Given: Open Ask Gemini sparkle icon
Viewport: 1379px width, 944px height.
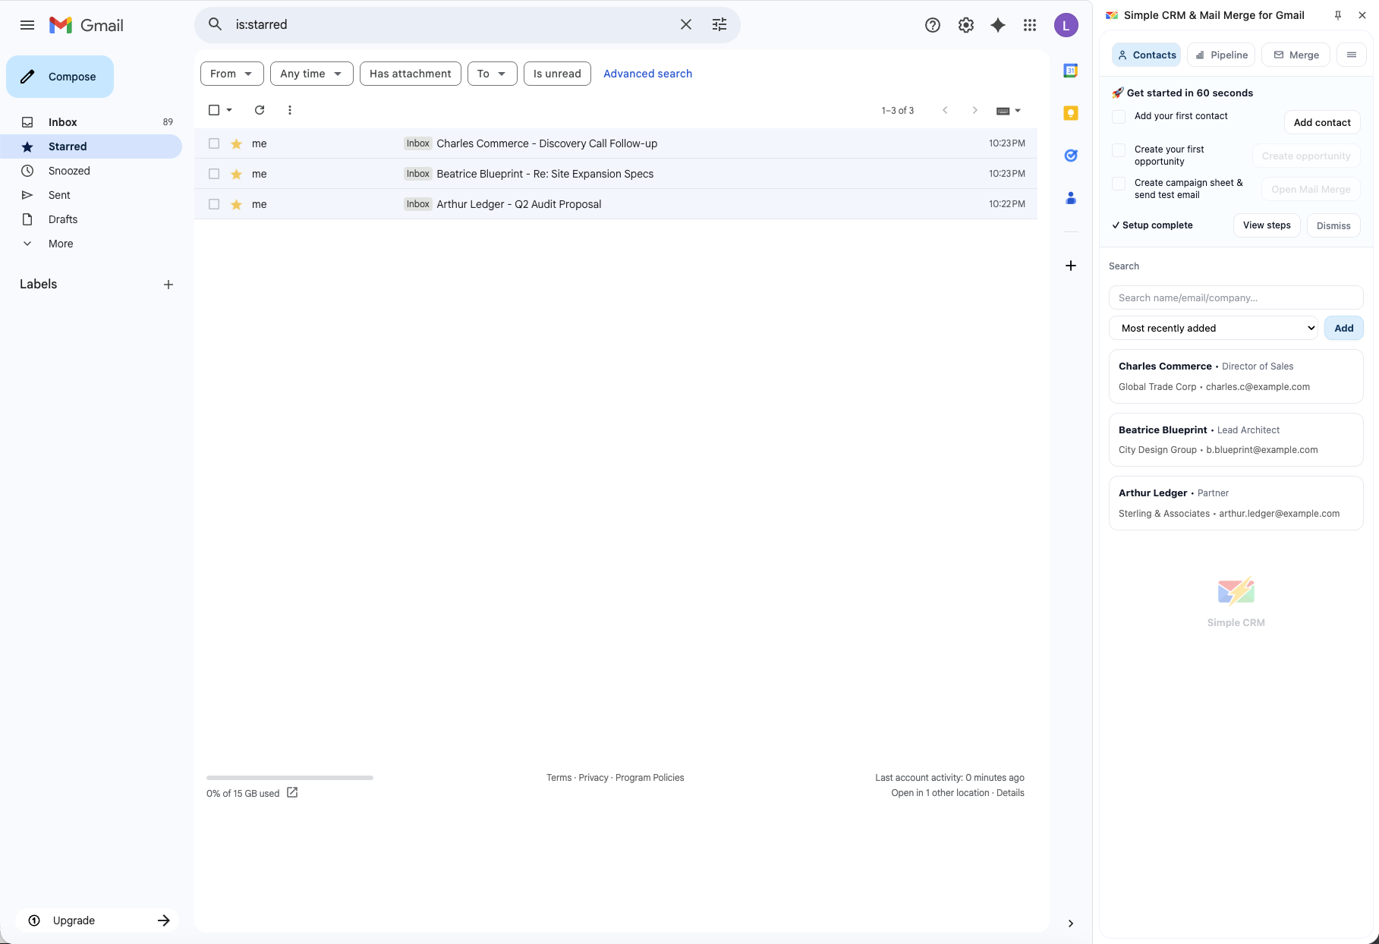Looking at the screenshot, I should [x=996, y=24].
